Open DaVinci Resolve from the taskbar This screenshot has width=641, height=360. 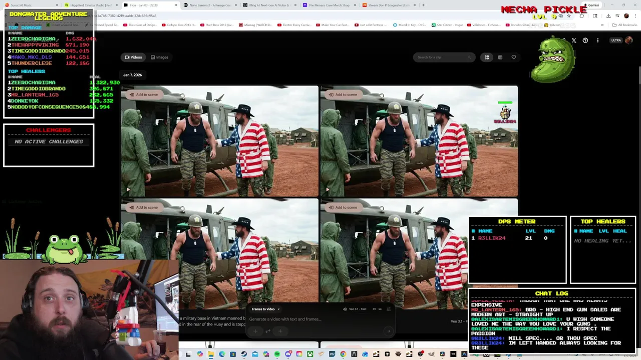[442, 354]
